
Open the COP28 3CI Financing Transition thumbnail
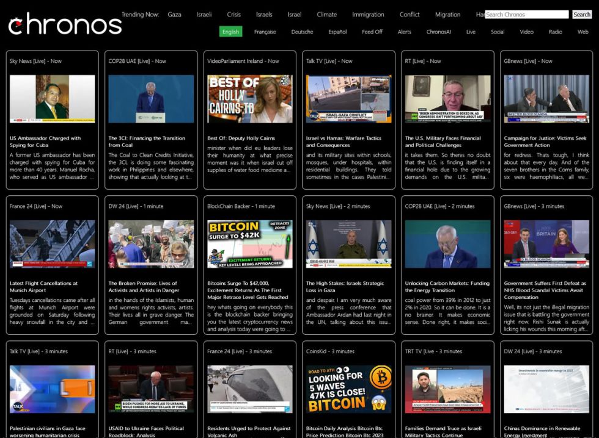(151, 99)
